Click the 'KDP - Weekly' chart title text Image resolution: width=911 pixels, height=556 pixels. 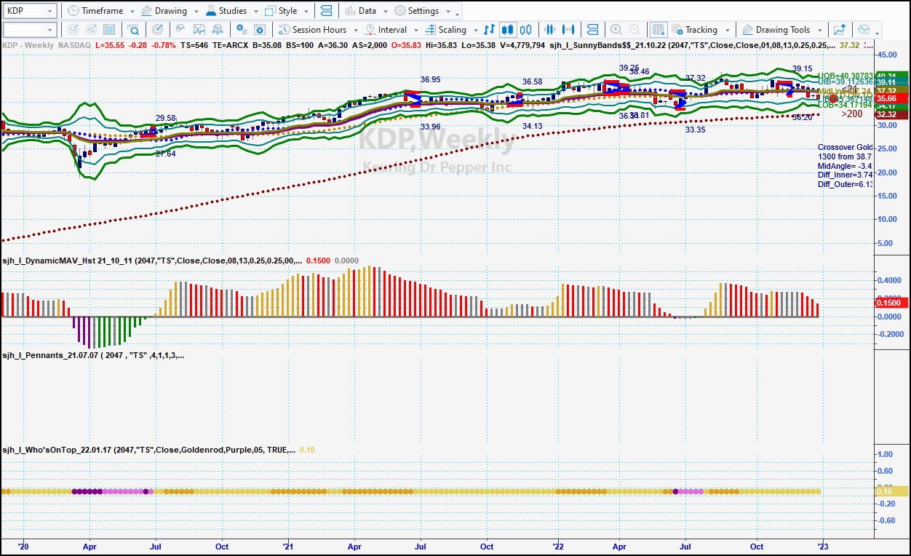pos(28,44)
